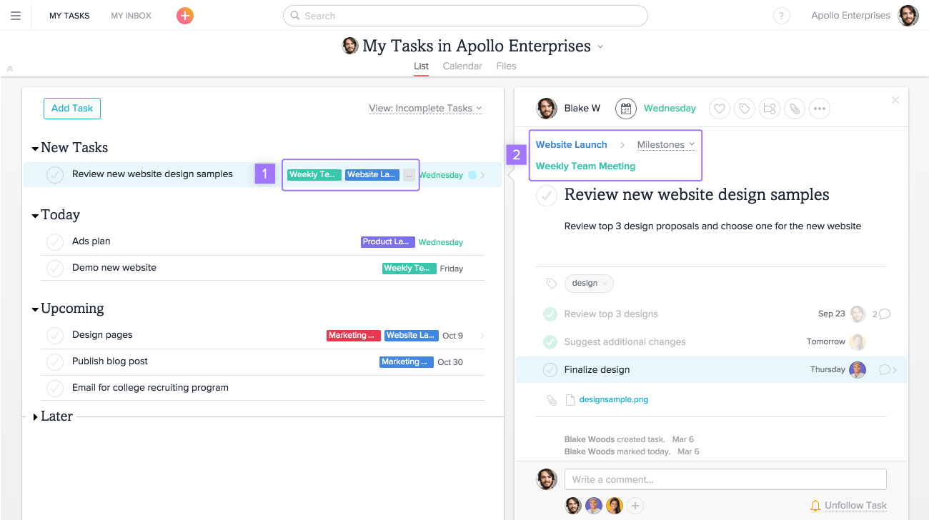Image resolution: width=929 pixels, height=520 pixels.
Task: Click the paperclip attachment icon
Action: (794, 109)
